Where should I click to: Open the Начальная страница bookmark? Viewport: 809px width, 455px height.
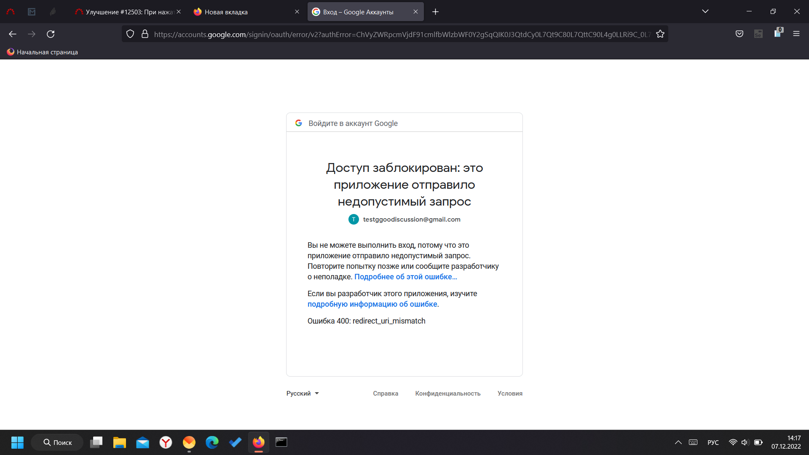click(42, 52)
